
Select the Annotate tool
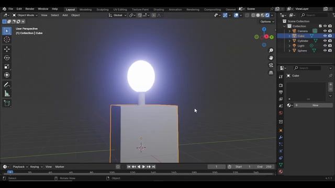click(7, 85)
